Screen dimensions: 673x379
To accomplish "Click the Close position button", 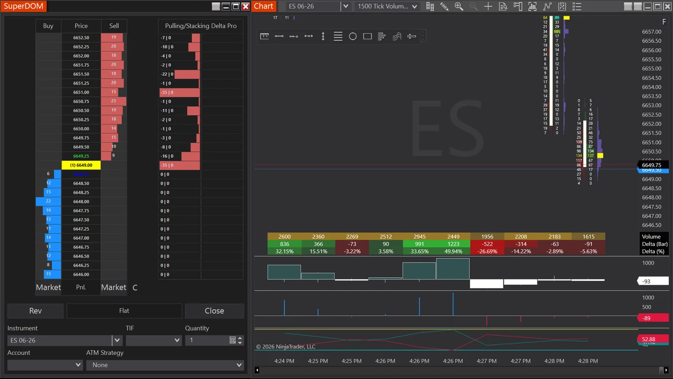I will coord(214,311).
